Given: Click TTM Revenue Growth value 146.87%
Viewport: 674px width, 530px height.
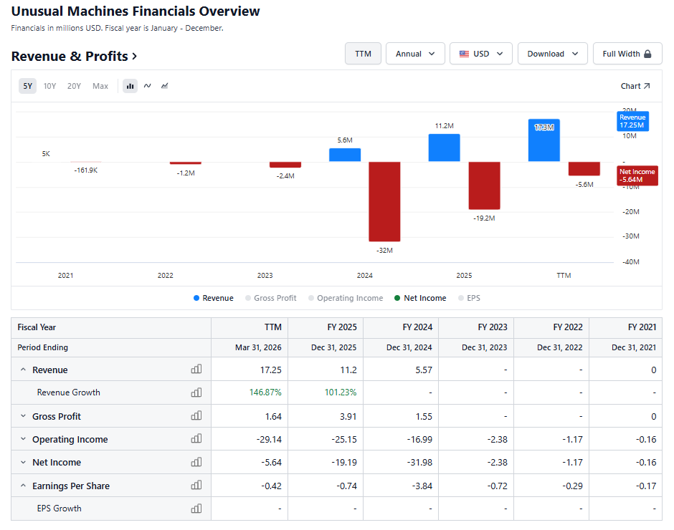Looking at the screenshot, I should tap(265, 392).
